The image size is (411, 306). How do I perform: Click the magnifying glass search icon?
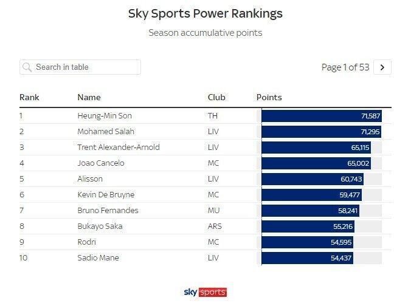(x=27, y=67)
